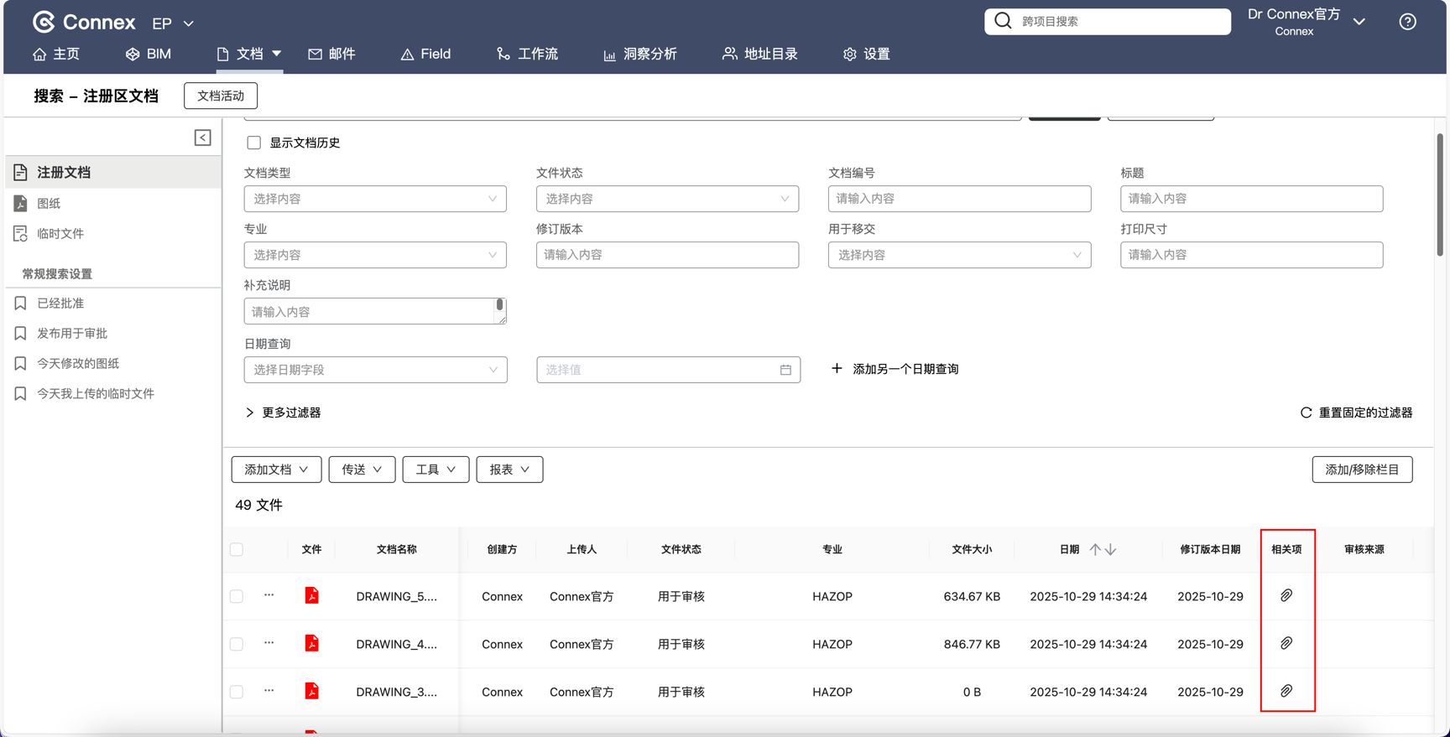Click the calendar icon in date value field
Viewport: 1450px width, 737px height.
tap(785, 370)
